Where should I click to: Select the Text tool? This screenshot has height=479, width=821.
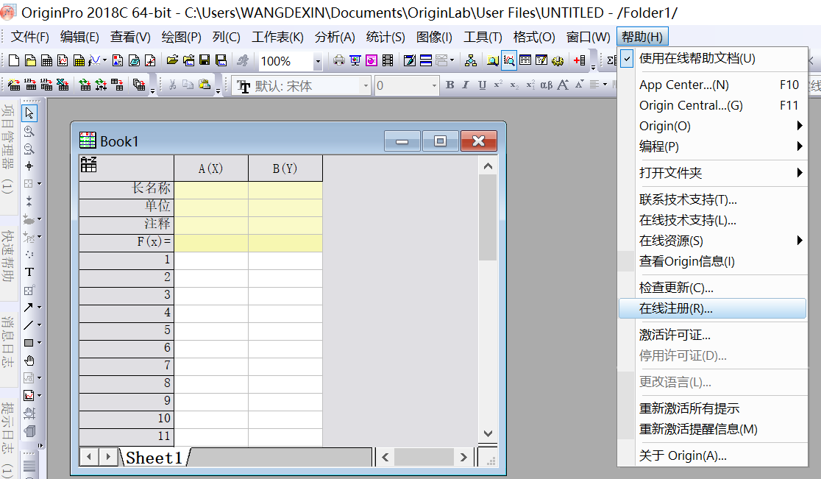(x=29, y=272)
